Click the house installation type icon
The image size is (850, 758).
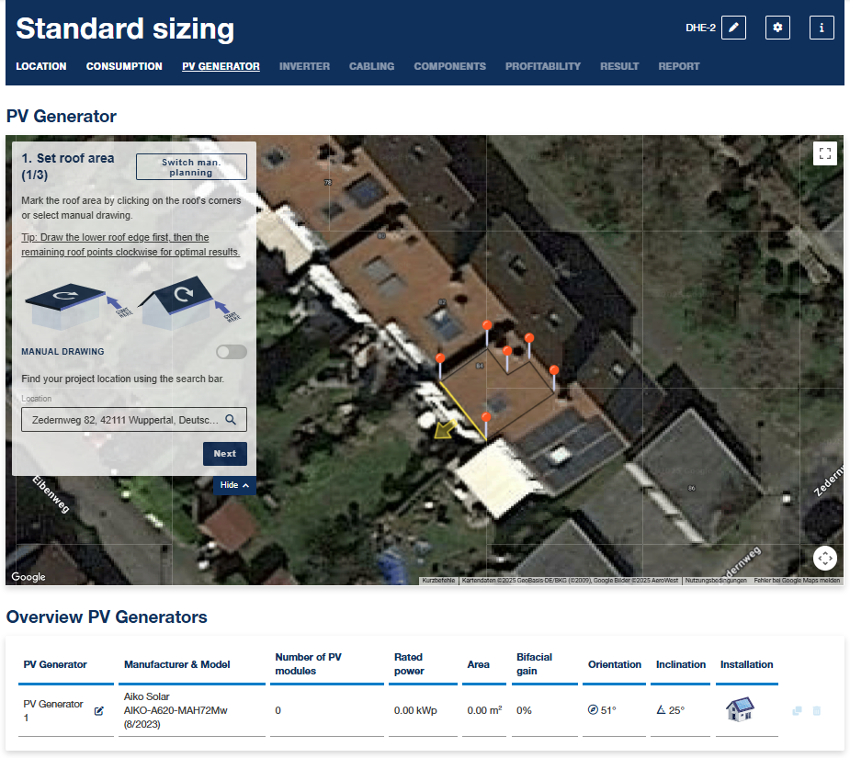[x=739, y=709]
